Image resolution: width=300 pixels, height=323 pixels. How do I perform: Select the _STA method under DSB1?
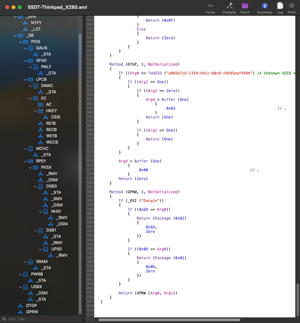pos(56,237)
